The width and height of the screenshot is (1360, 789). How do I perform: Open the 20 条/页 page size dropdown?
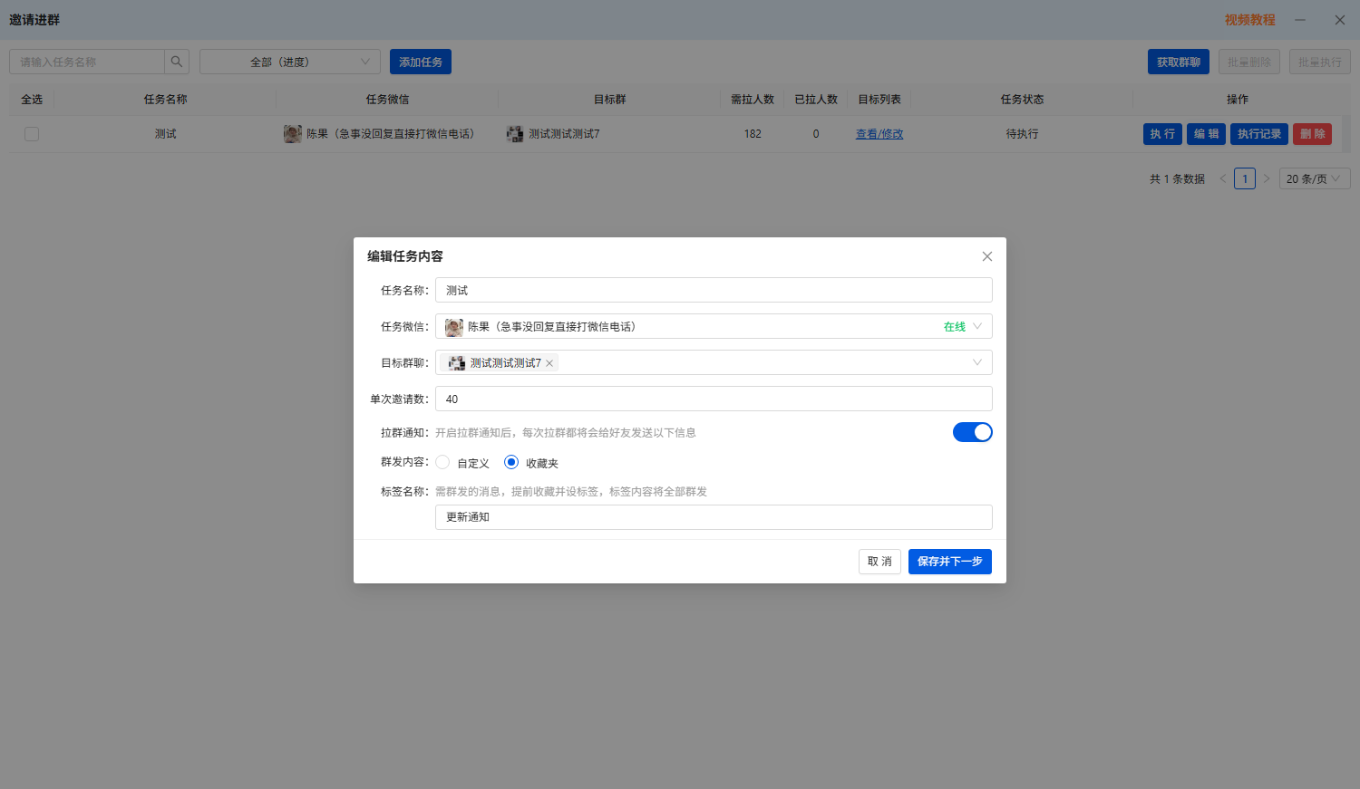(x=1315, y=178)
